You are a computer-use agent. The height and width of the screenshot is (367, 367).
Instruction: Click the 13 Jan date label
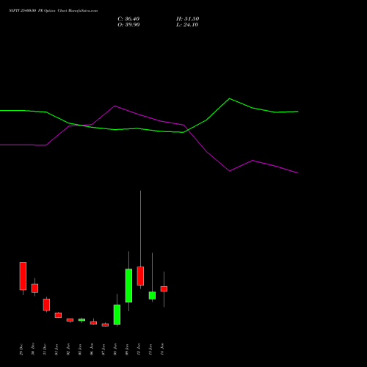coord(150,349)
